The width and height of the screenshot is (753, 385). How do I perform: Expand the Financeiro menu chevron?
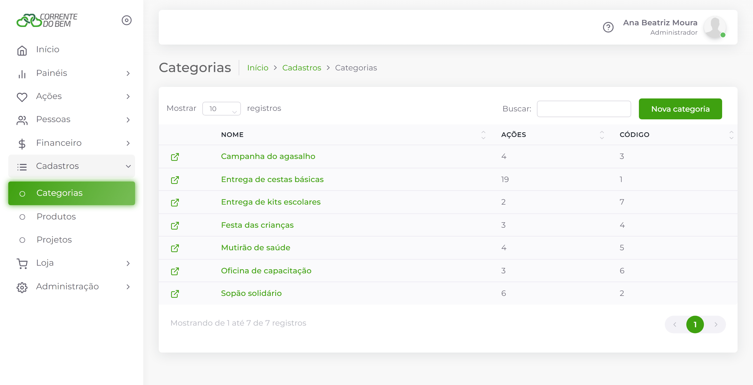[128, 143]
